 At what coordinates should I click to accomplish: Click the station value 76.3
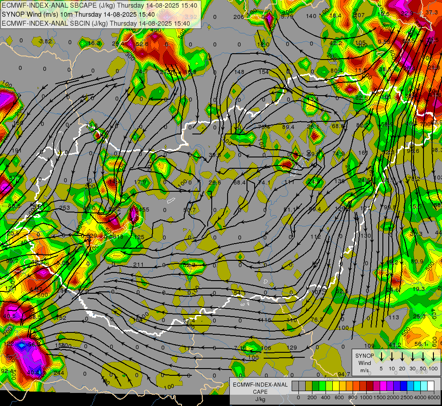click(x=317, y=319)
